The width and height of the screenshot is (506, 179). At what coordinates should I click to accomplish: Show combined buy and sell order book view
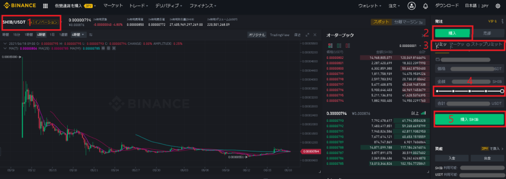pos(330,46)
